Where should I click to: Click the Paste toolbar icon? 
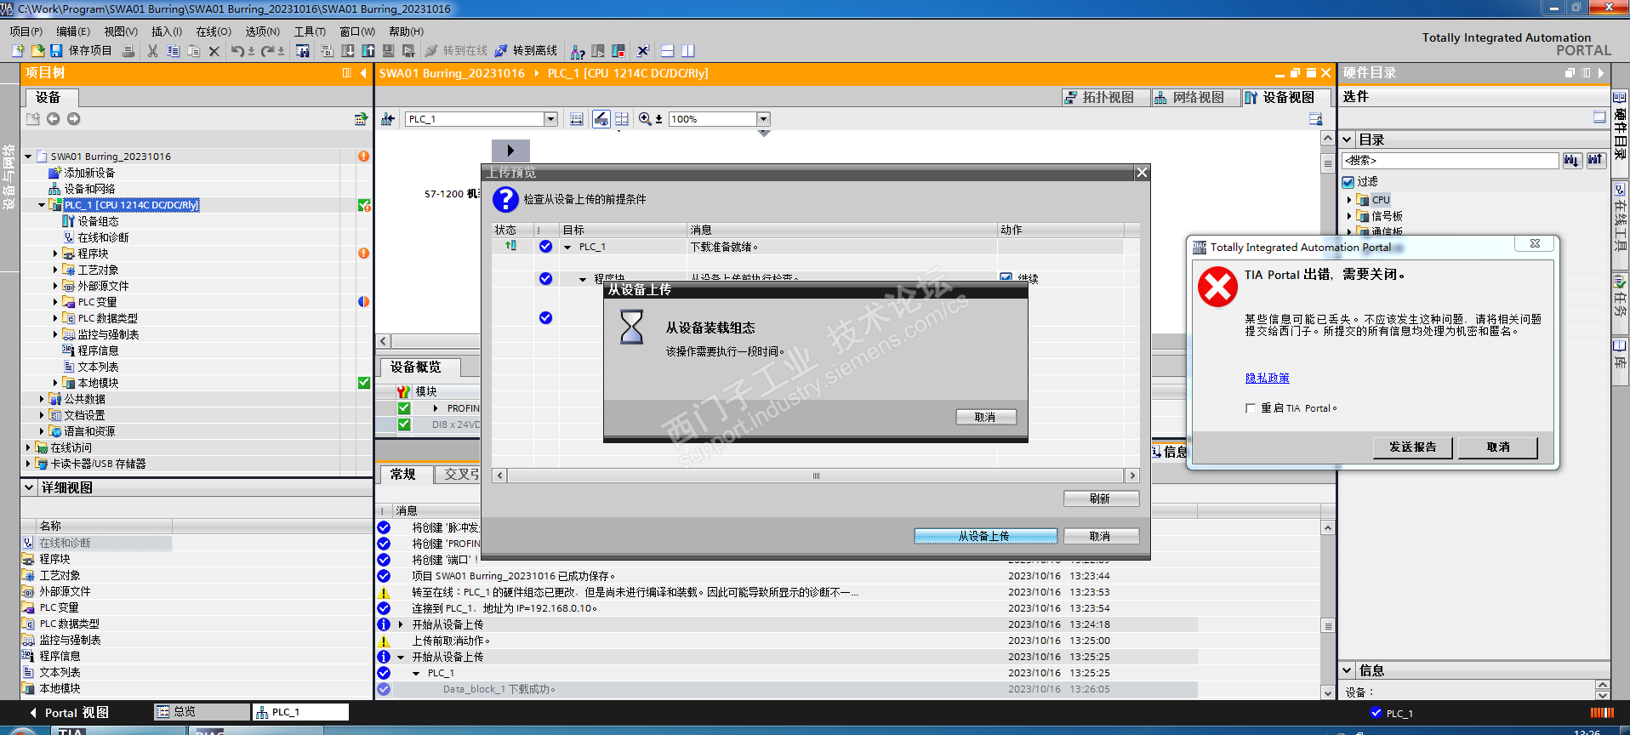[194, 51]
